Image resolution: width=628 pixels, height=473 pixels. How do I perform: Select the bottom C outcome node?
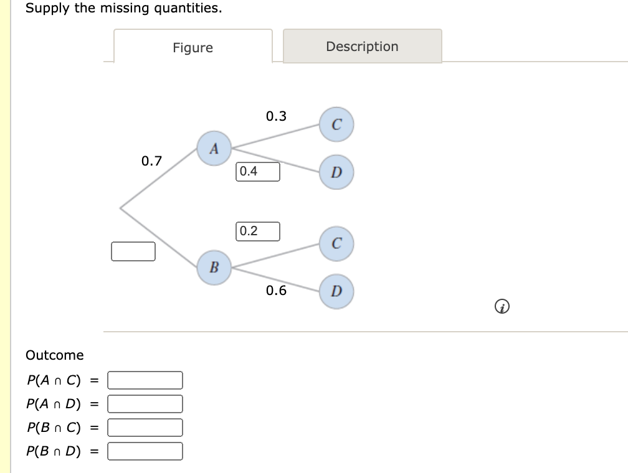coord(336,243)
